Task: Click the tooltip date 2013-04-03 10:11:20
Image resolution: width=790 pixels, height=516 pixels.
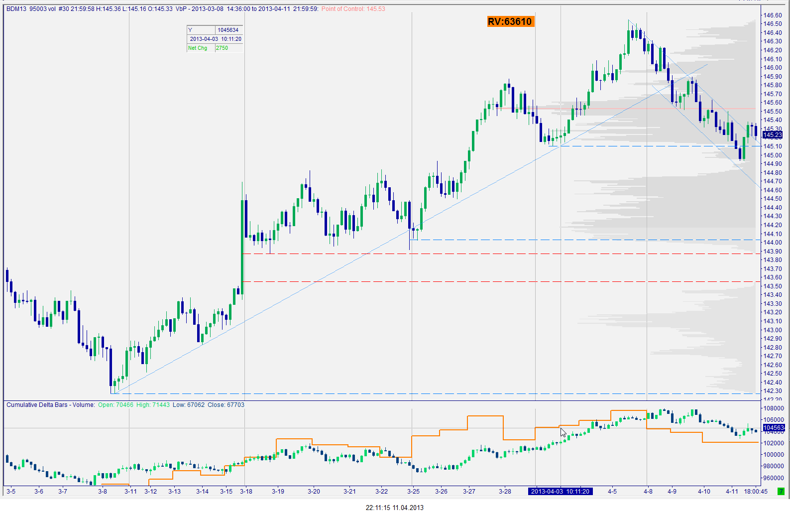Action: tap(216, 39)
